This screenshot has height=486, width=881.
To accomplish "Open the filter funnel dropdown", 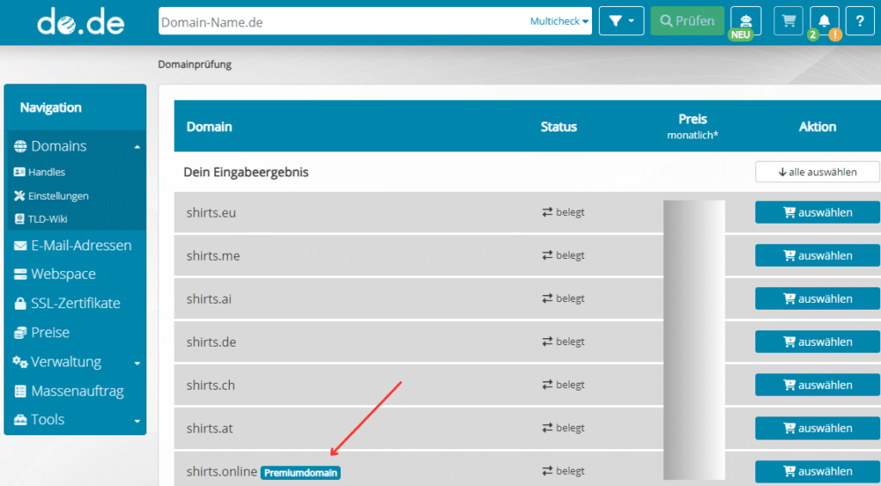I will pos(621,21).
